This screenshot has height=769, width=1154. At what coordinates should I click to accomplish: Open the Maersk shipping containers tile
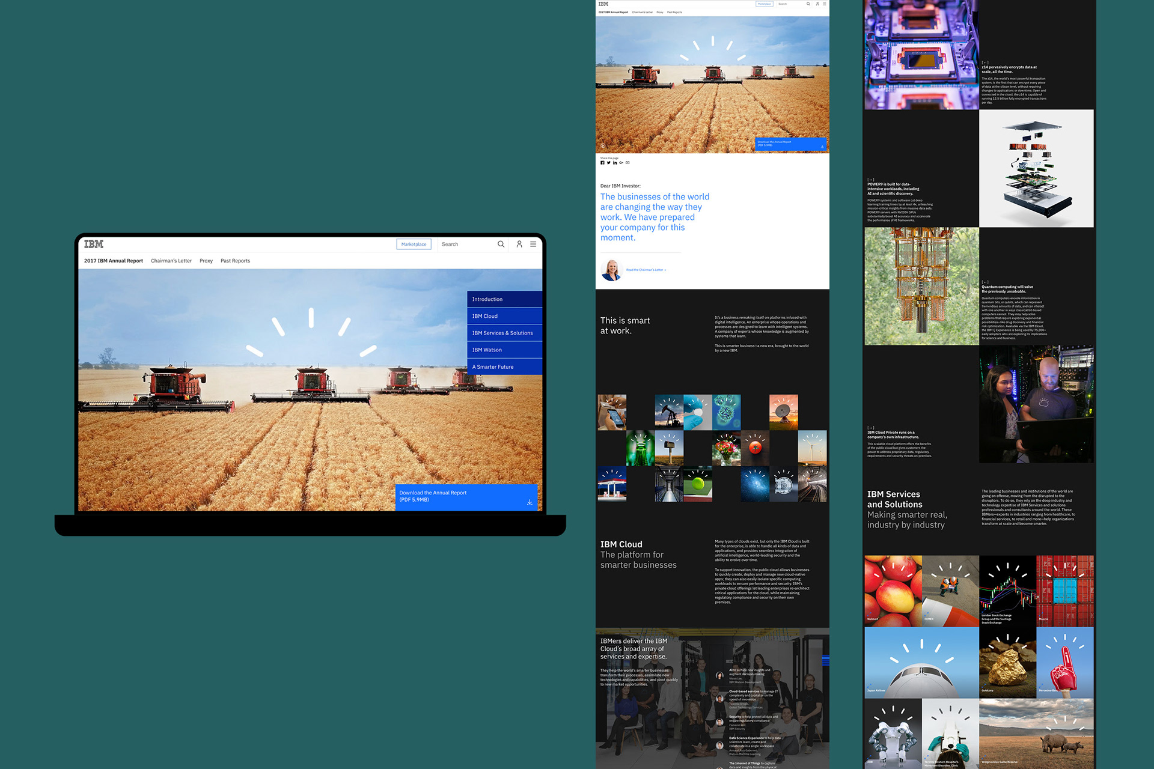coord(1065,591)
